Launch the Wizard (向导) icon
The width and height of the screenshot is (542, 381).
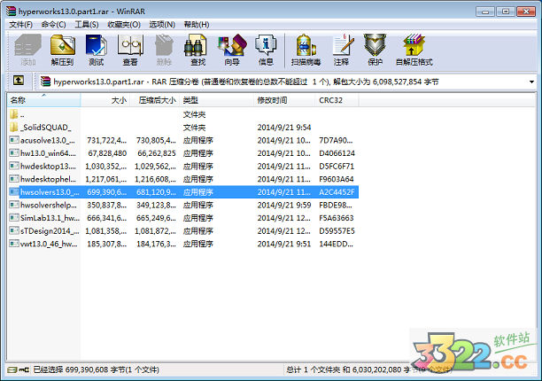tap(232, 45)
